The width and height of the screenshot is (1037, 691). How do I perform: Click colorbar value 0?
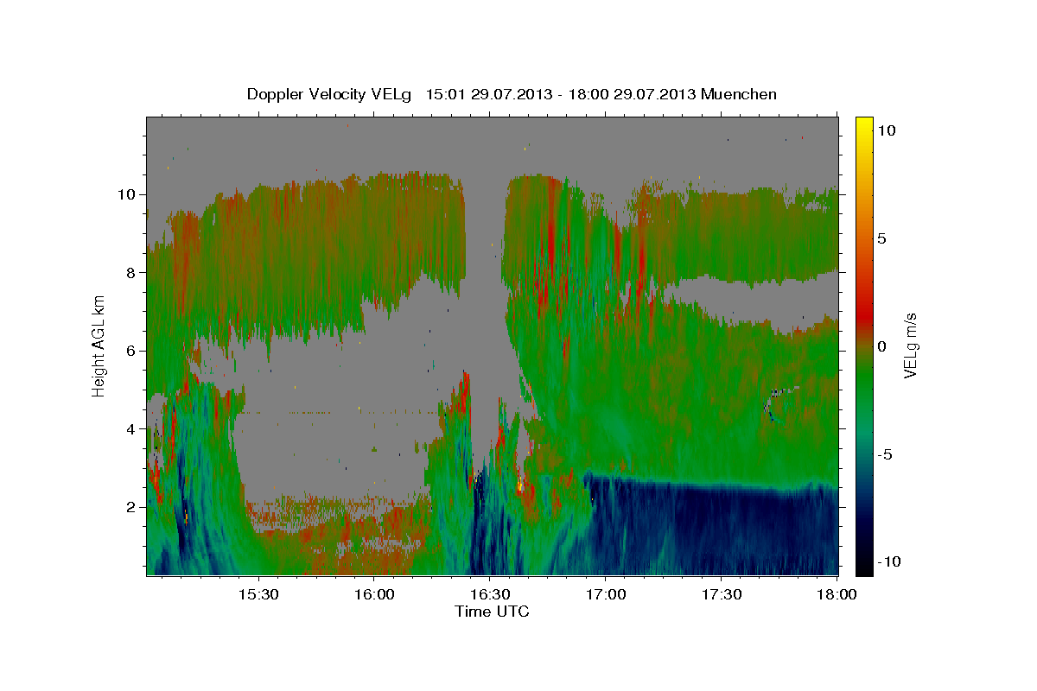tap(881, 345)
